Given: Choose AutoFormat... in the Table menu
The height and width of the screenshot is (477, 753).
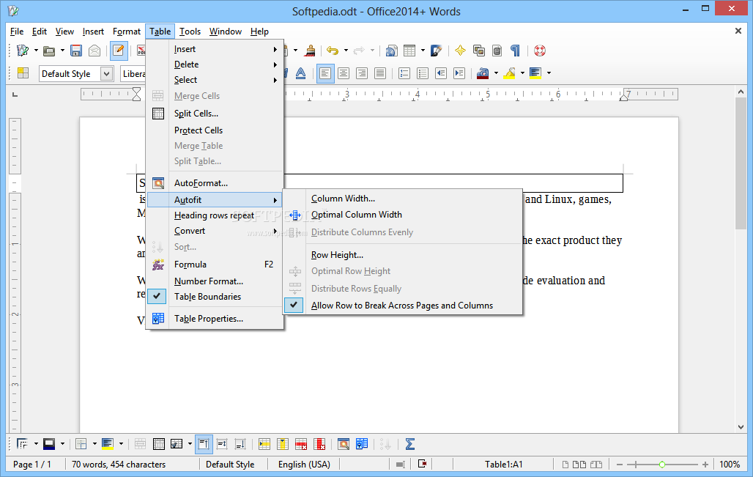Looking at the screenshot, I should [214, 183].
